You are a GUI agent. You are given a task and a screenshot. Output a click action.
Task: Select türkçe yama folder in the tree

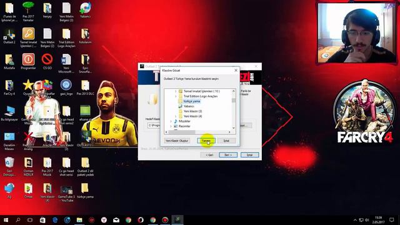coord(192,101)
